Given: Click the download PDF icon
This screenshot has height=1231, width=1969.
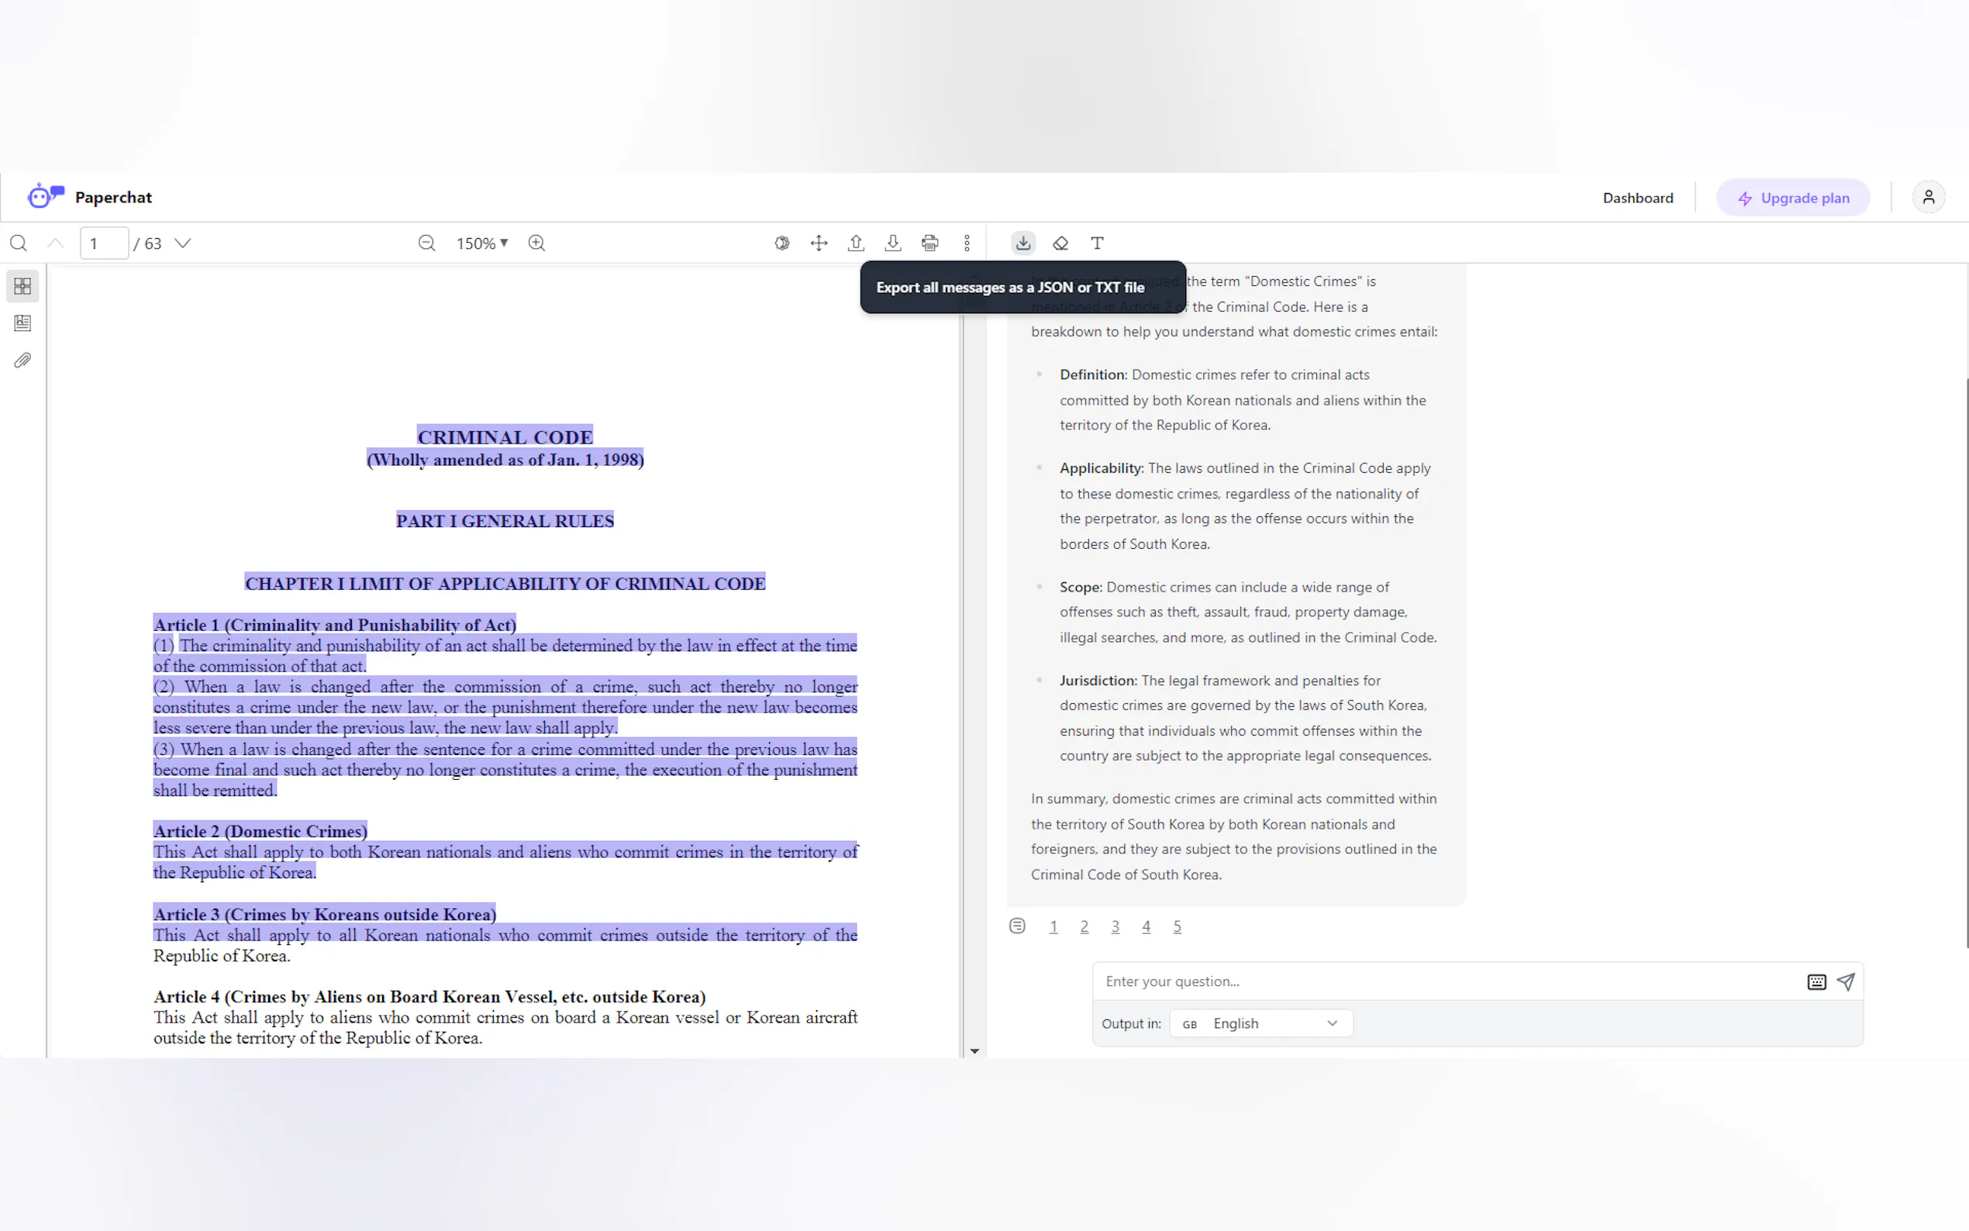Looking at the screenshot, I should pos(893,243).
